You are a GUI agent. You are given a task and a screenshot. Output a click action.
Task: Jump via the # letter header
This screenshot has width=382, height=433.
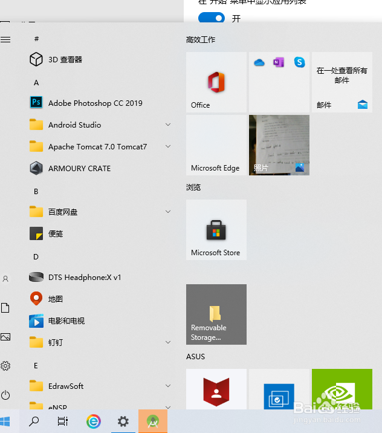(x=36, y=39)
